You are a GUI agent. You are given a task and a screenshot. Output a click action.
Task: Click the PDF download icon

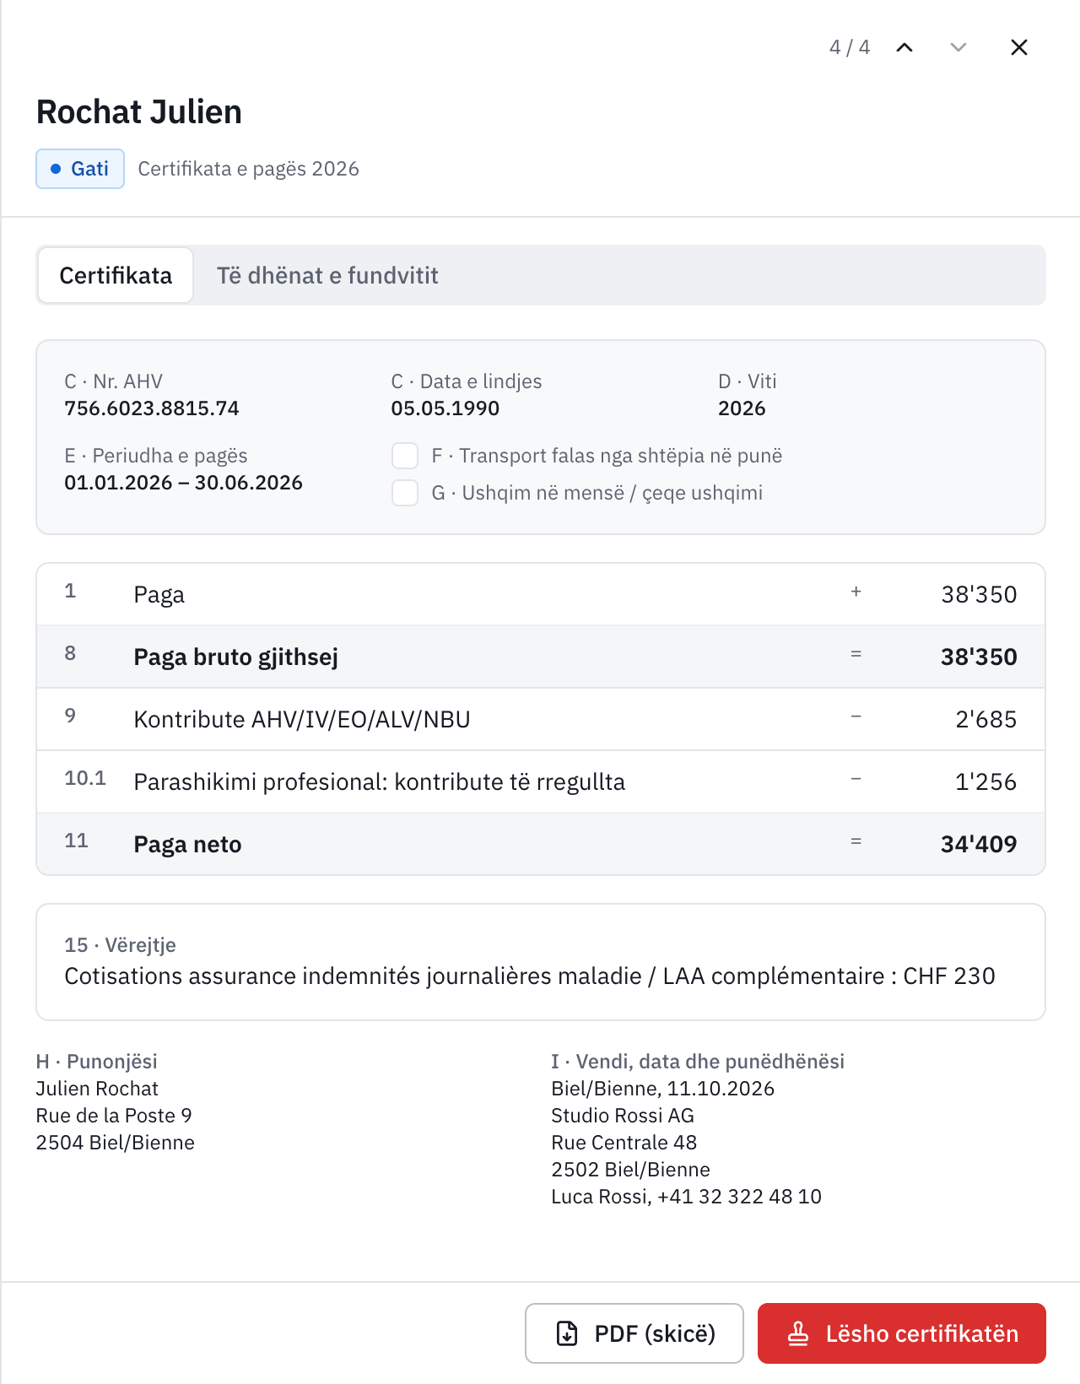(567, 1333)
